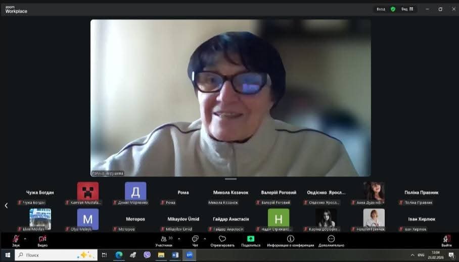Expand chat options arrow next to Чат
Image resolution: width=459 pixels, height=262 pixels.
click(x=205, y=239)
